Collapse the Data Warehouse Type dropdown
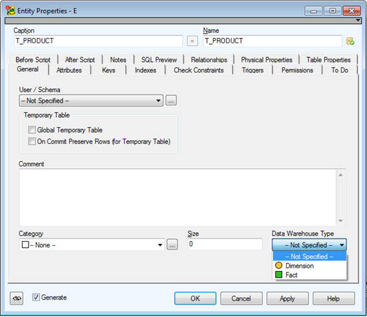 [309, 245]
